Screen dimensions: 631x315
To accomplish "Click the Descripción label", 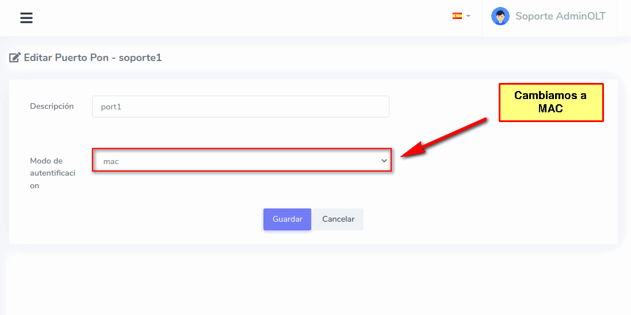I will point(52,106).
